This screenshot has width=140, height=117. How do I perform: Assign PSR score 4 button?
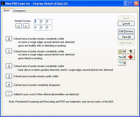click(x=9, y=84)
